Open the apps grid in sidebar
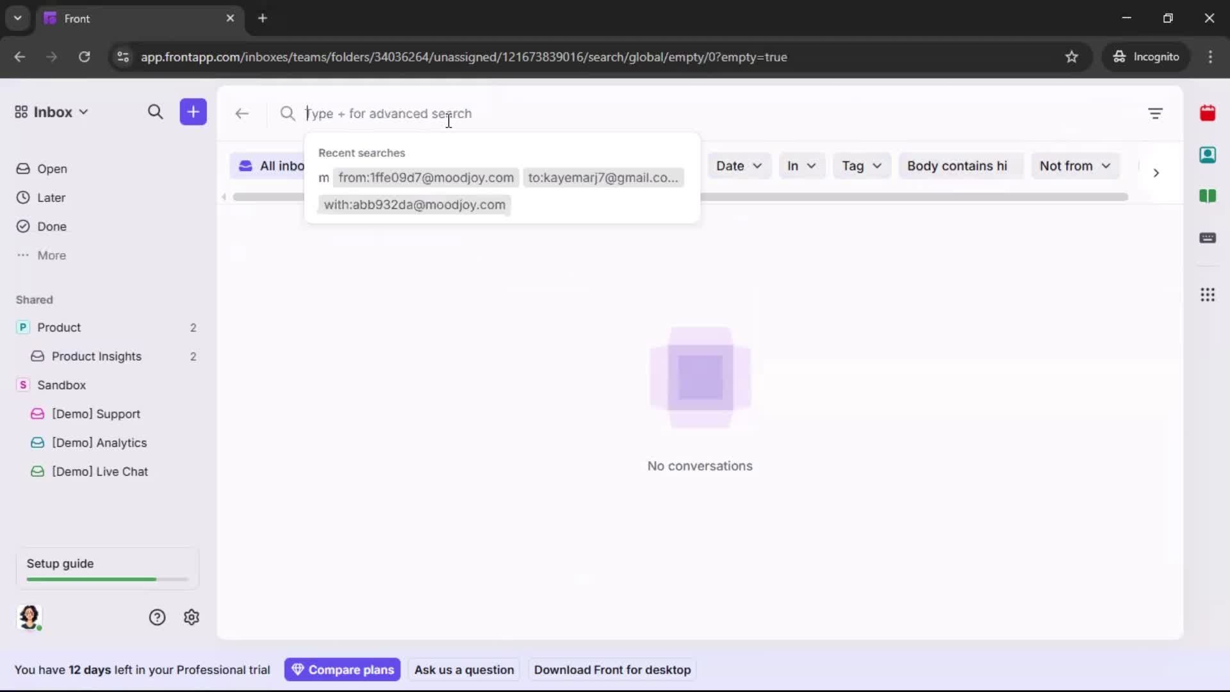Screen dimensions: 1230x692 click(x=1209, y=295)
